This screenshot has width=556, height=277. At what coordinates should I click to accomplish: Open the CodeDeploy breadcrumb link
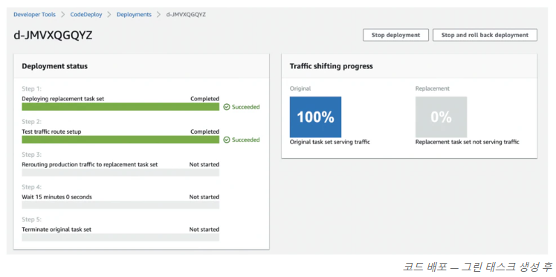pyautogui.click(x=86, y=15)
